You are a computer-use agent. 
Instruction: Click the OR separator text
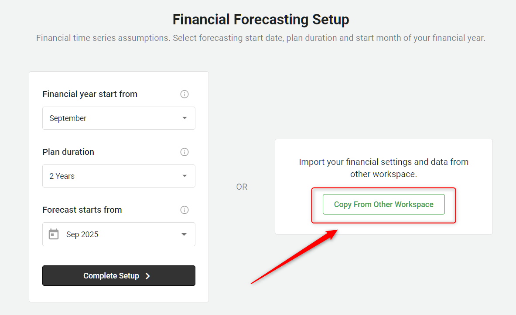point(242,187)
